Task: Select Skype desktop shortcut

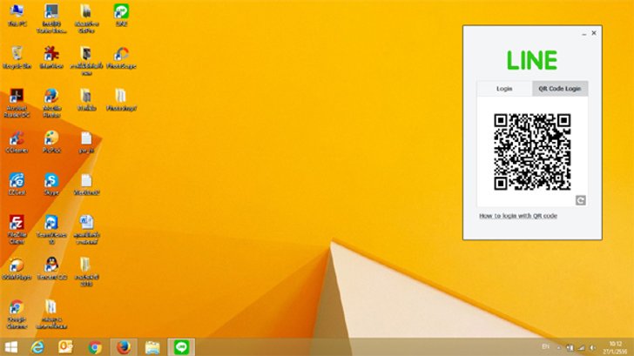Action: [51, 185]
